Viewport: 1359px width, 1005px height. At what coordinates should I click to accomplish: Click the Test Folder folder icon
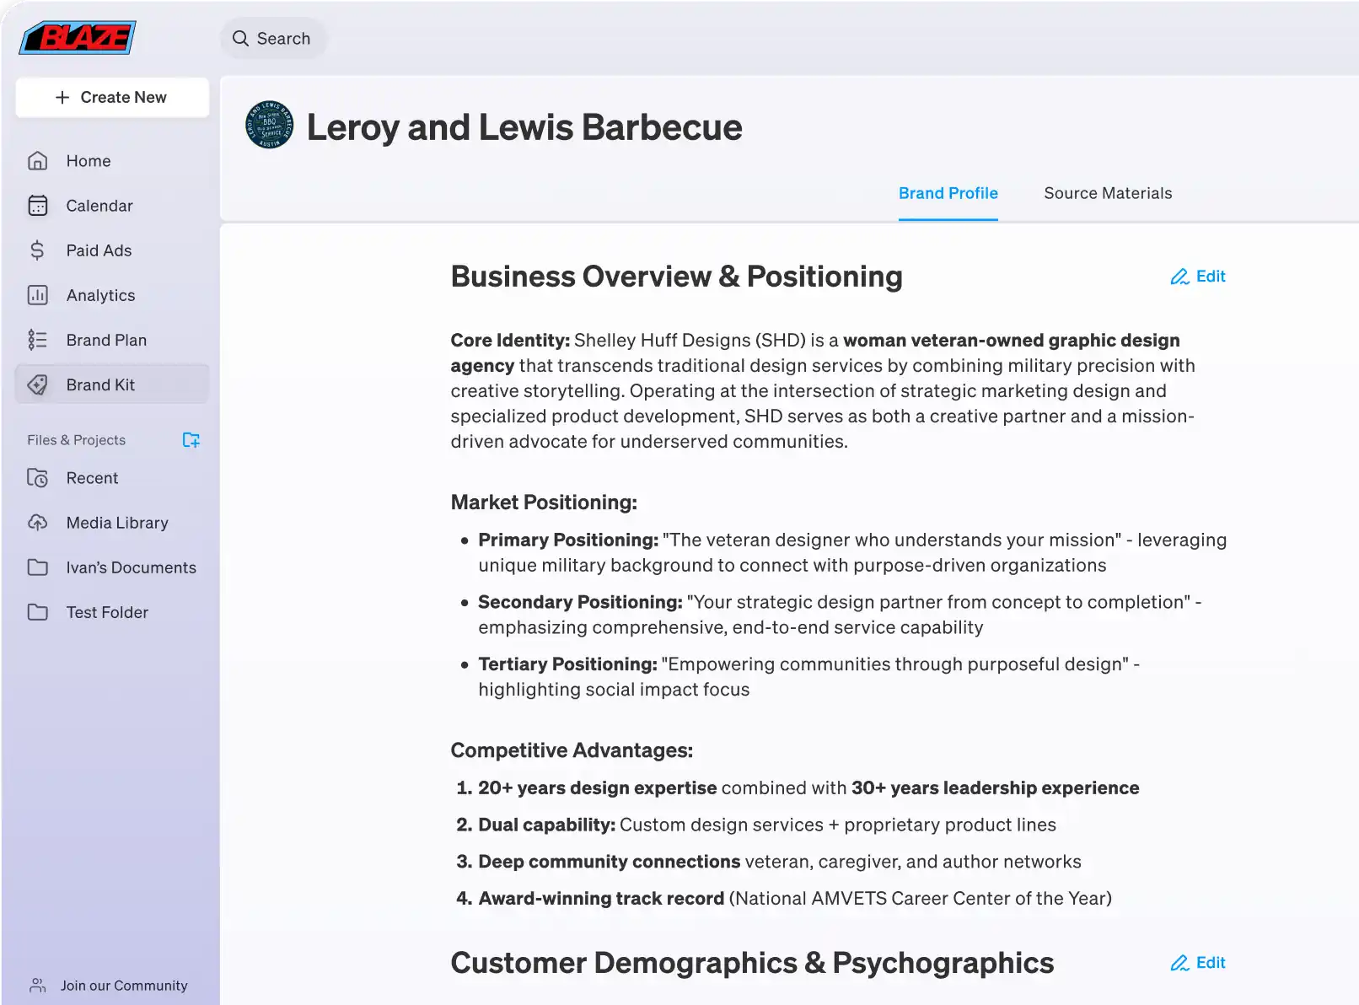[x=38, y=612]
